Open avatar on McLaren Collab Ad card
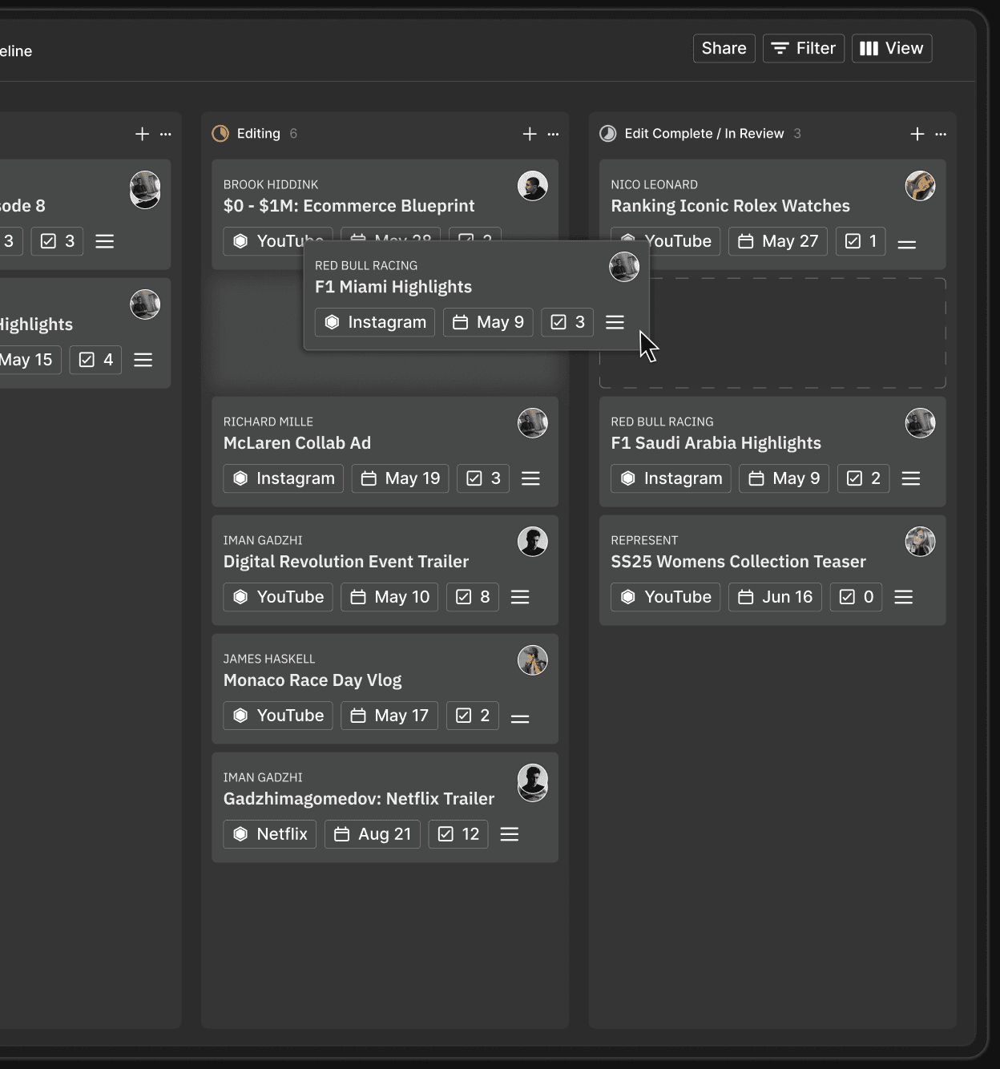The image size is (1000, 1069). [532, 423]
